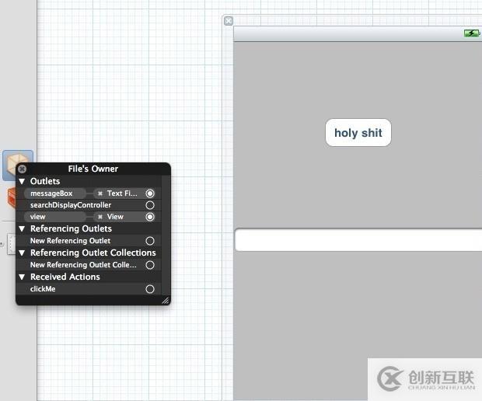Collapse the Received Actions section
This screenshot has width=482, height=401.
pyautogui.click(x=22, y=277)
